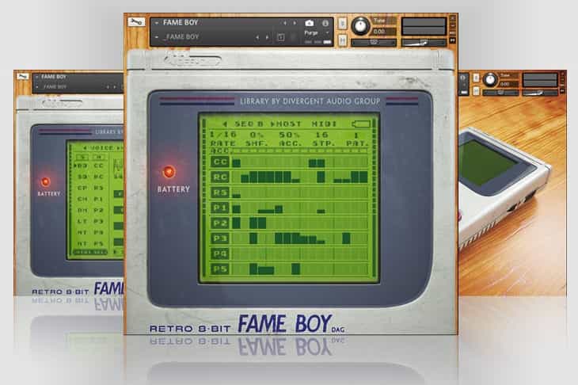
Task: Click left arrow beside SEQ B on LCD
Action: click(225, 124)
